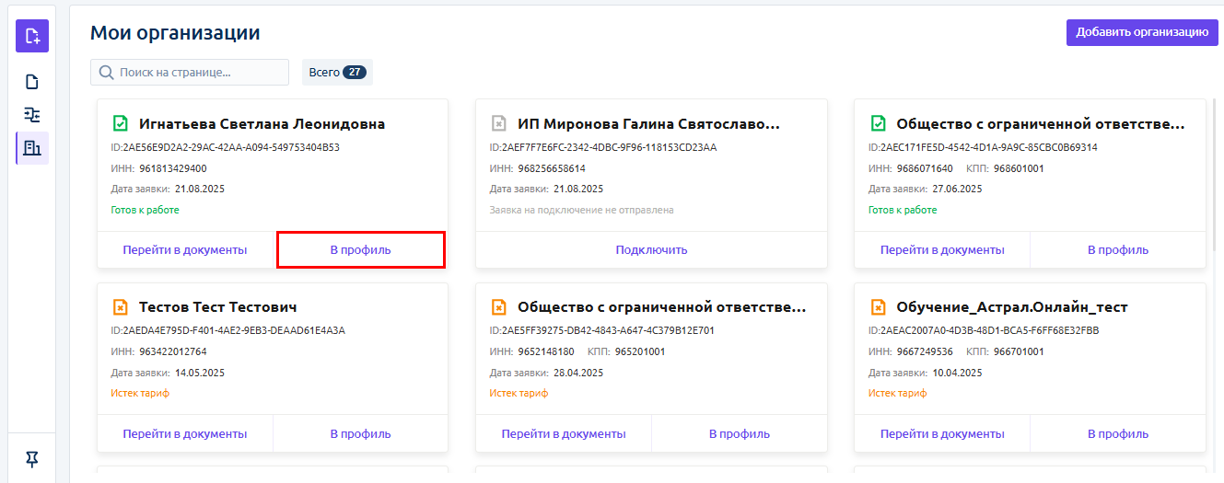Click the name Обучение_Астрал.Онлайн_тест
The height and width of the screenshot is (483, 1224).
click(1012, 306)
